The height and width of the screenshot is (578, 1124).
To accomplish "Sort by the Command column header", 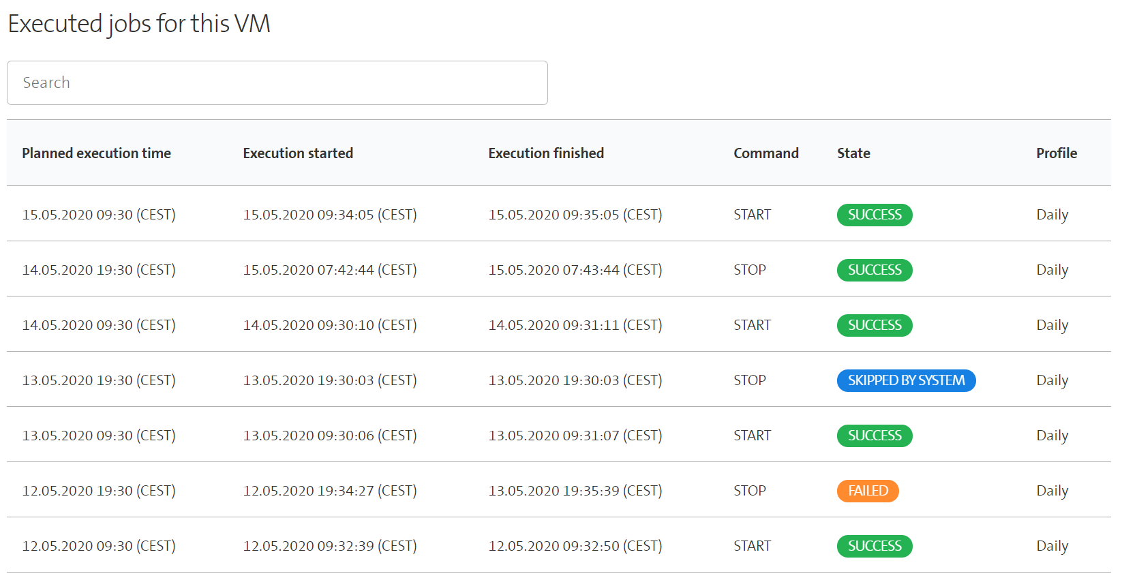I will [x=765, y=153].
